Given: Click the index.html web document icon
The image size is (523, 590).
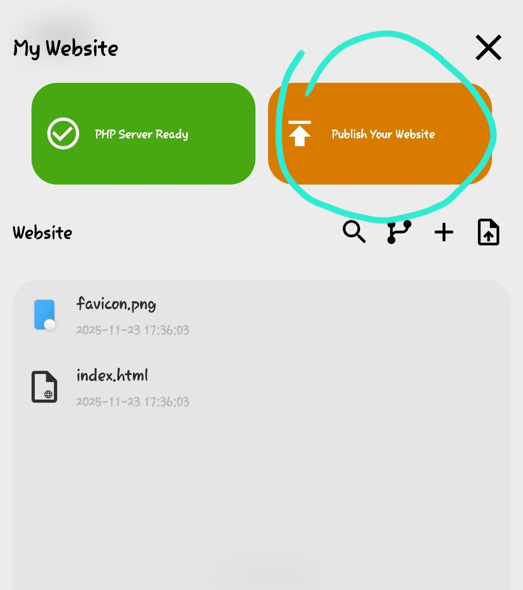Looking at the screenshot, I should pyautogui.click(x=44, y=387).
